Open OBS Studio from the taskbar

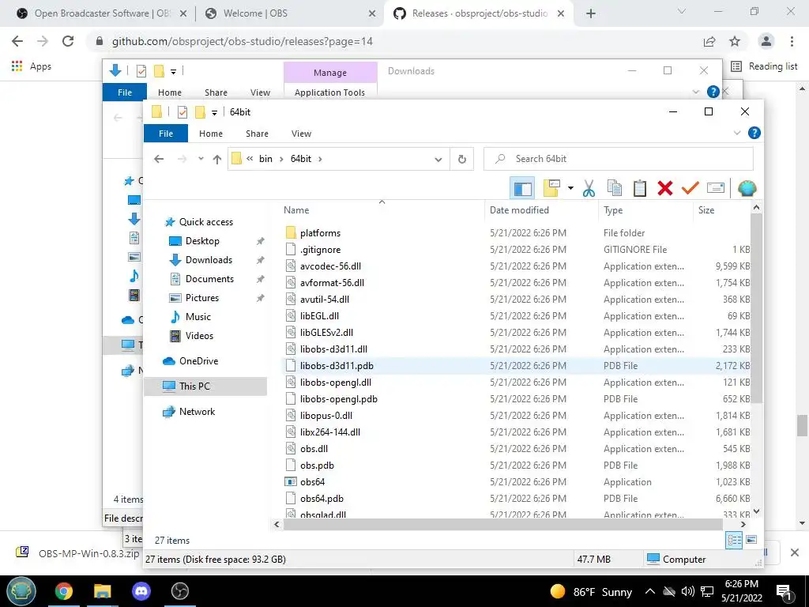pos(180,591)
